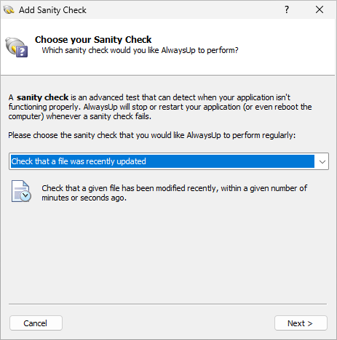Click the file with clock icon
This screenshot has height=340, width=337.
pos(21,191)
